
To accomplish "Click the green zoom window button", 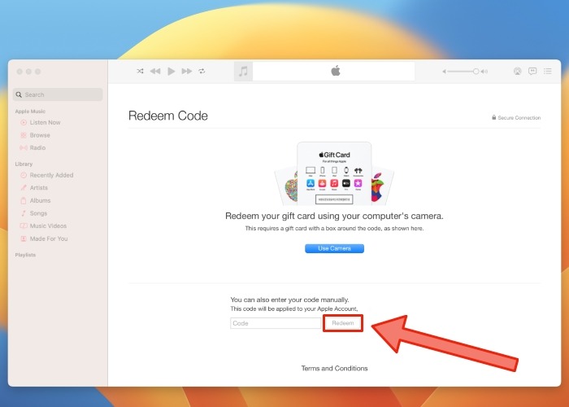I will [x=37, y=72].
